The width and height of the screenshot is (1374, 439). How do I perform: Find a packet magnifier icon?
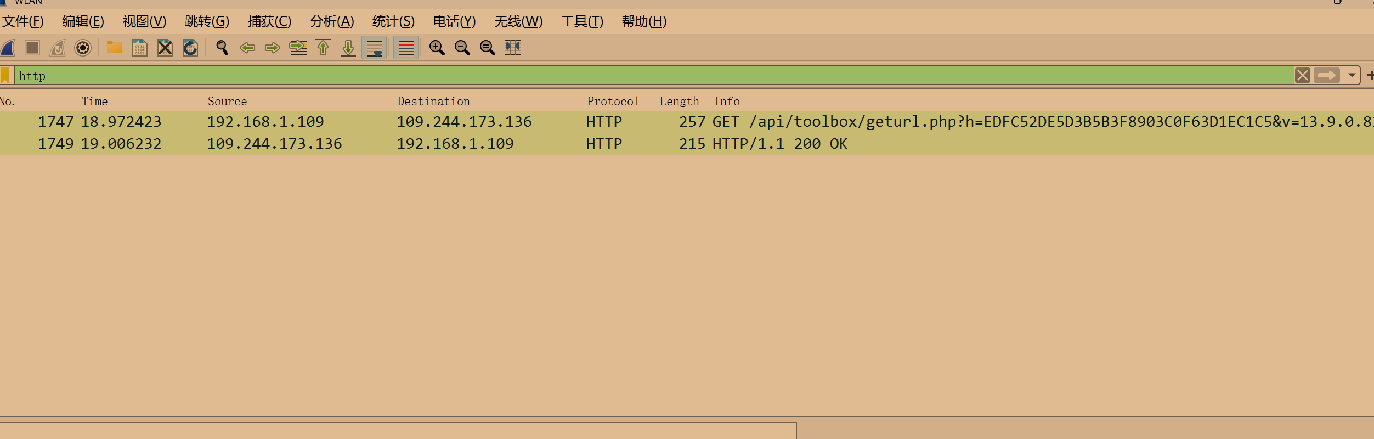point(222,48)
